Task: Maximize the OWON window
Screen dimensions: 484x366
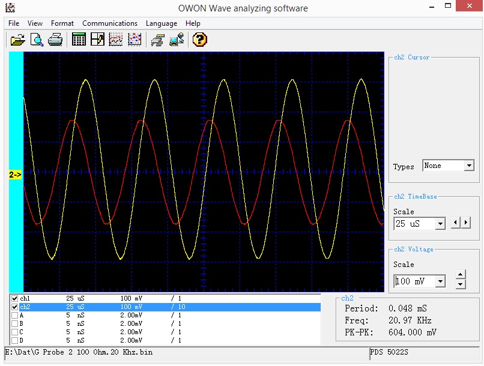Action: click(448, 6)
